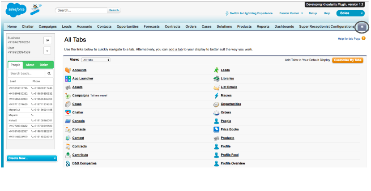This screenshot has width=371, height=191.
Task: Click the Profile Overview link
Action: (x=233, y=163)
